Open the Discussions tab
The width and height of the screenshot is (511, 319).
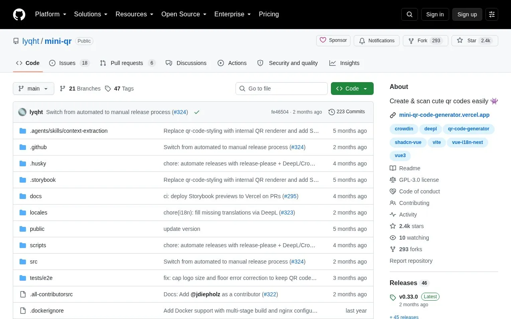pyautogui.click(x=186, y=63)
